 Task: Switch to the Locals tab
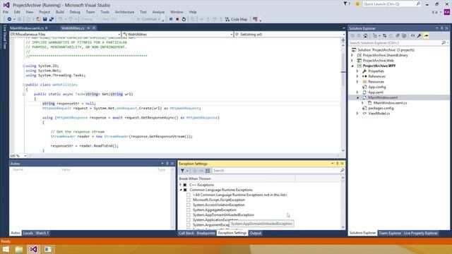coord(28,233)
